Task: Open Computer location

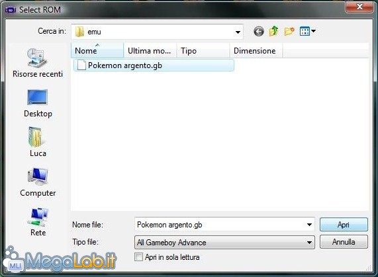Action: [38, 182]
